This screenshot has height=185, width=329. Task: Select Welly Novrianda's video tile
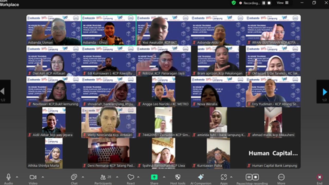pyautogui.click(x=109, y=122)
